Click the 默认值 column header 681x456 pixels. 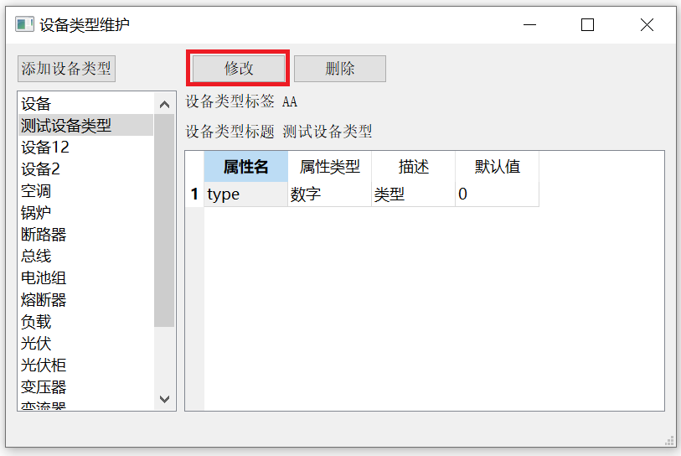pyautogui.click(x=498, y=167)
